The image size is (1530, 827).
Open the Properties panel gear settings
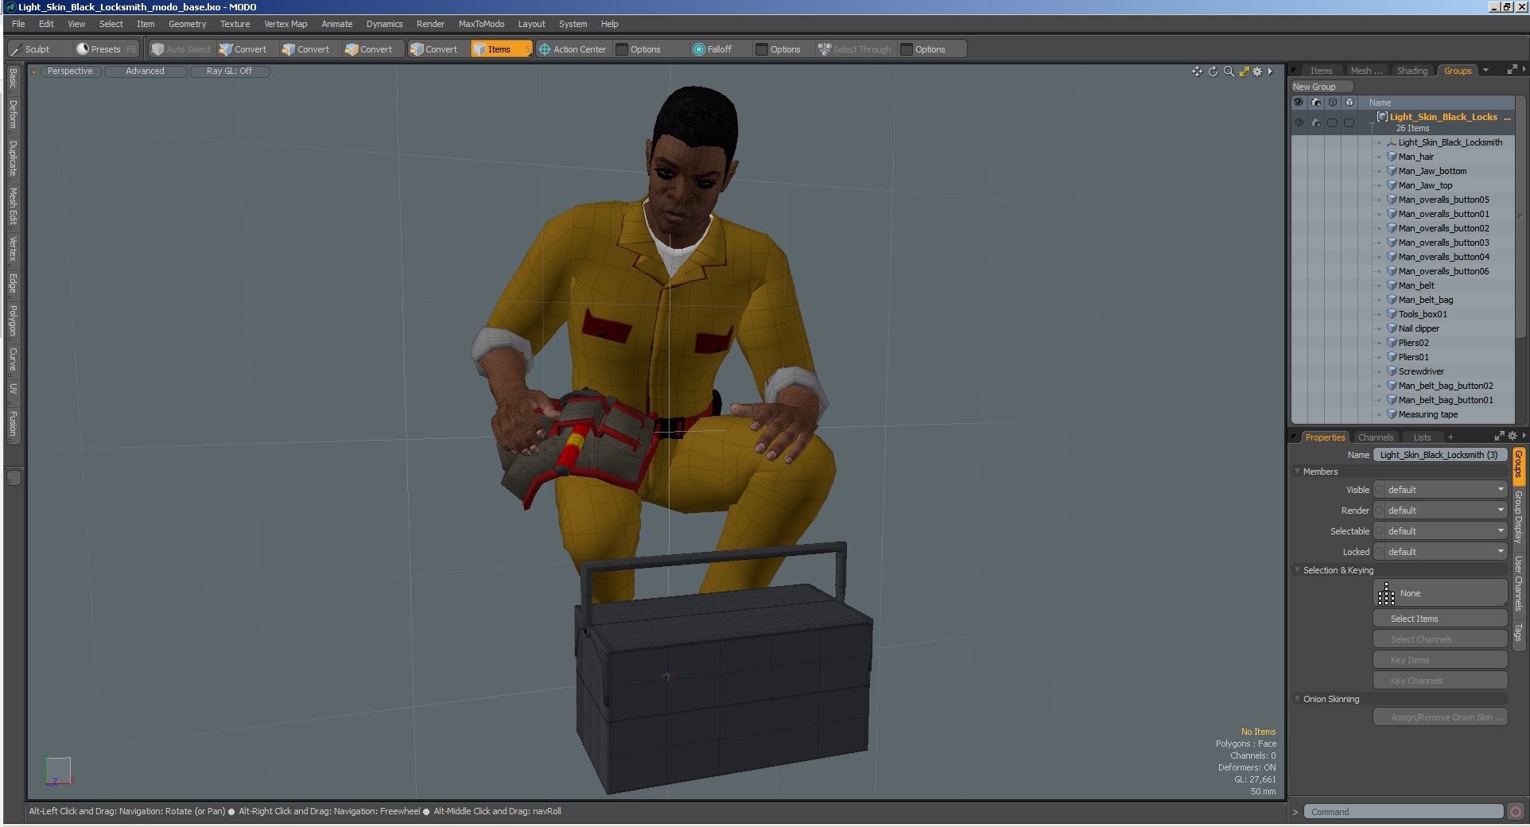pos(1512,436)
